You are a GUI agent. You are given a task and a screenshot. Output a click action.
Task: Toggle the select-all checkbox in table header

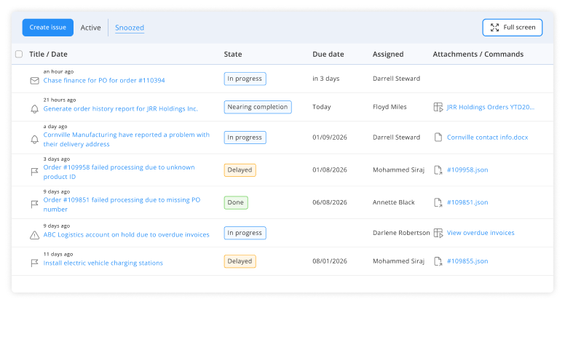click(x=19, y=54)
